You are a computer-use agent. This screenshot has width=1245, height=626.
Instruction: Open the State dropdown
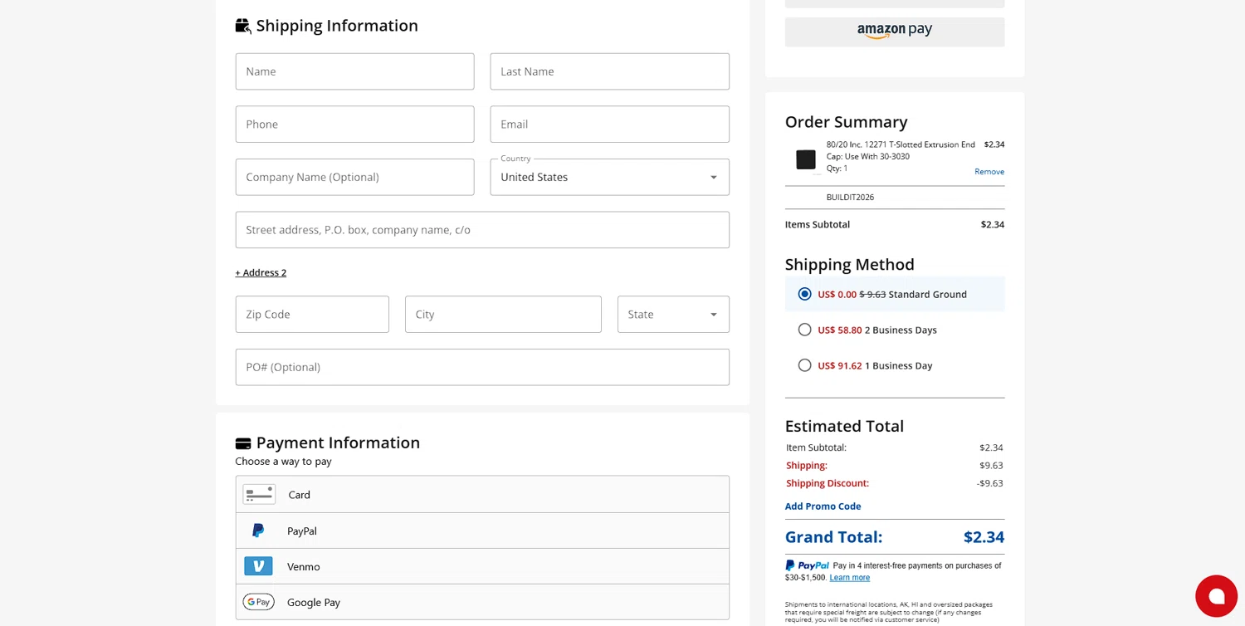point(673,315)
